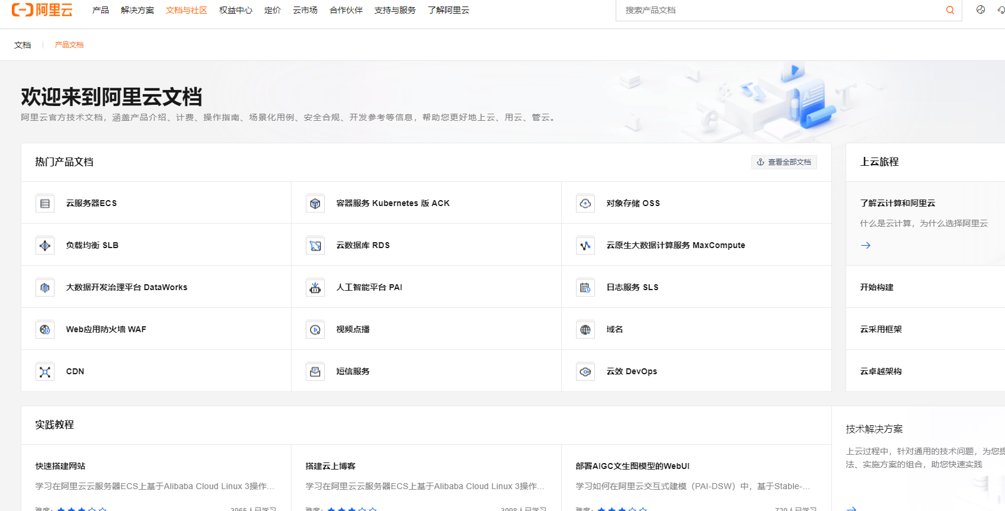Click the 日志服务 SLS icon
Screen dimensions: 1005x511
click(x=585, y=287)
